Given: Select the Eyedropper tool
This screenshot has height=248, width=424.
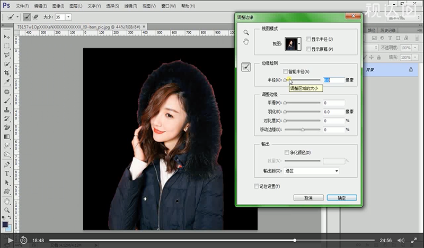Looking at the screenshot, I should 7,82.
